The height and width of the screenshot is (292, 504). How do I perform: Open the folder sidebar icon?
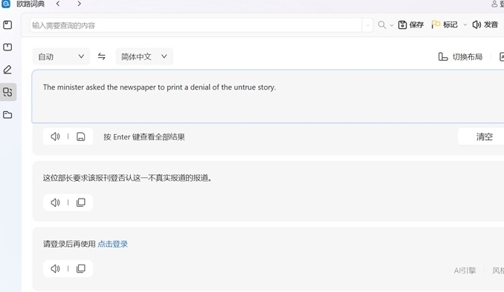pos(7,115)
